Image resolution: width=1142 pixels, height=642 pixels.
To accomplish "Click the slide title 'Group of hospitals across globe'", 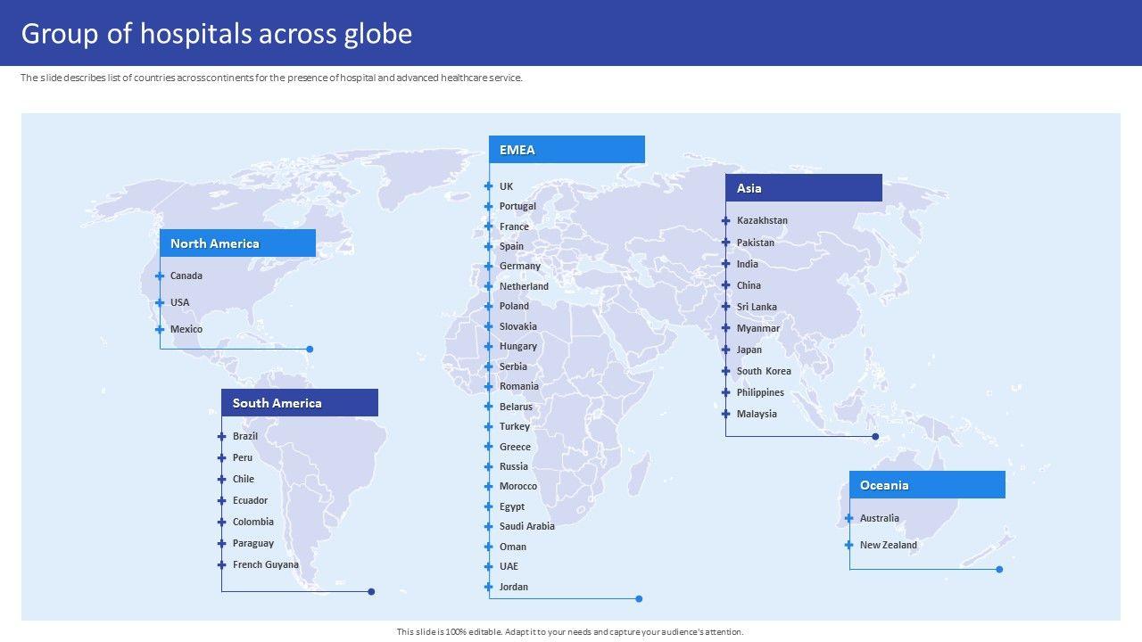I will [217, 34].
